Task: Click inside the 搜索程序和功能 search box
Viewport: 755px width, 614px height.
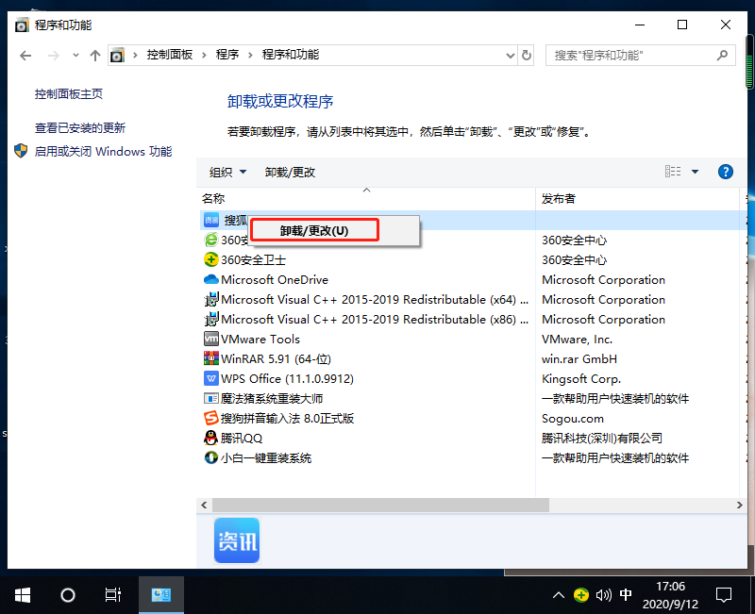Action: [x=632, y=56]
